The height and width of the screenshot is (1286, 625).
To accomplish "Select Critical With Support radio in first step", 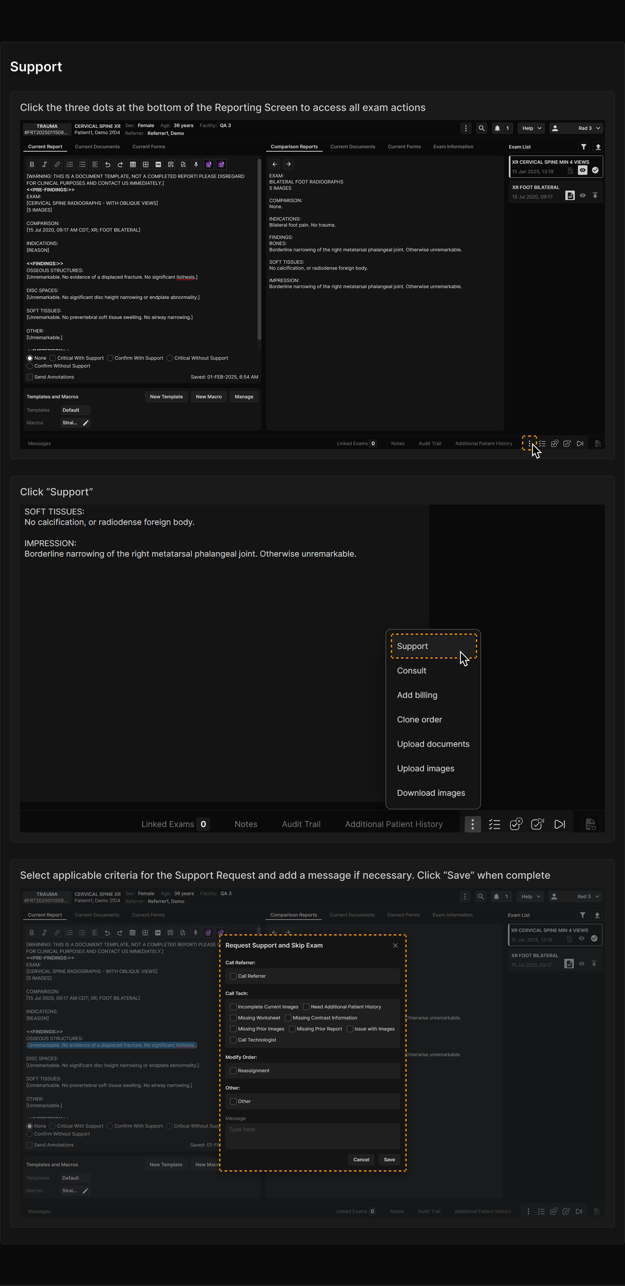I will point(52,358).
